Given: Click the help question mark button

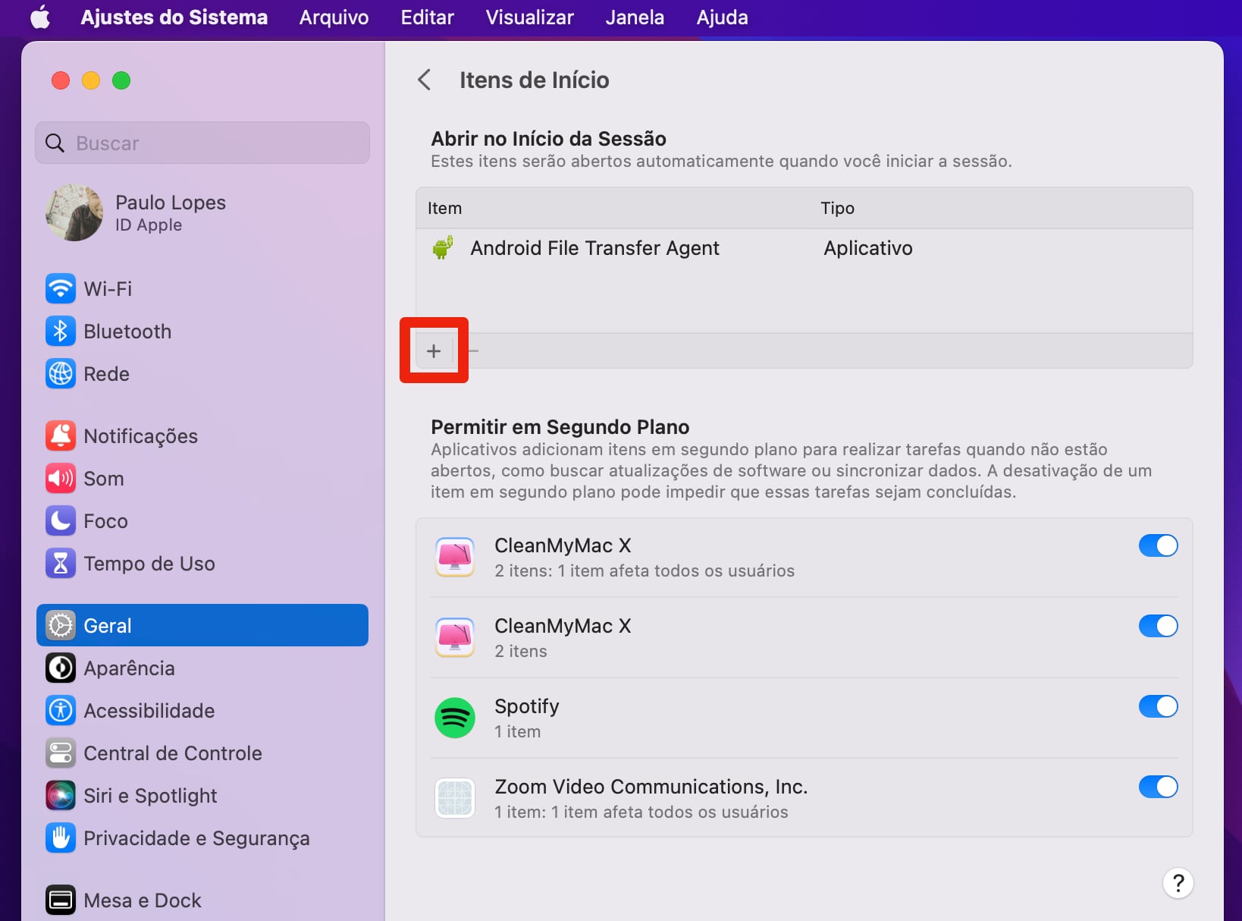Looking at the screenshot, I should tap(1178, 883).
